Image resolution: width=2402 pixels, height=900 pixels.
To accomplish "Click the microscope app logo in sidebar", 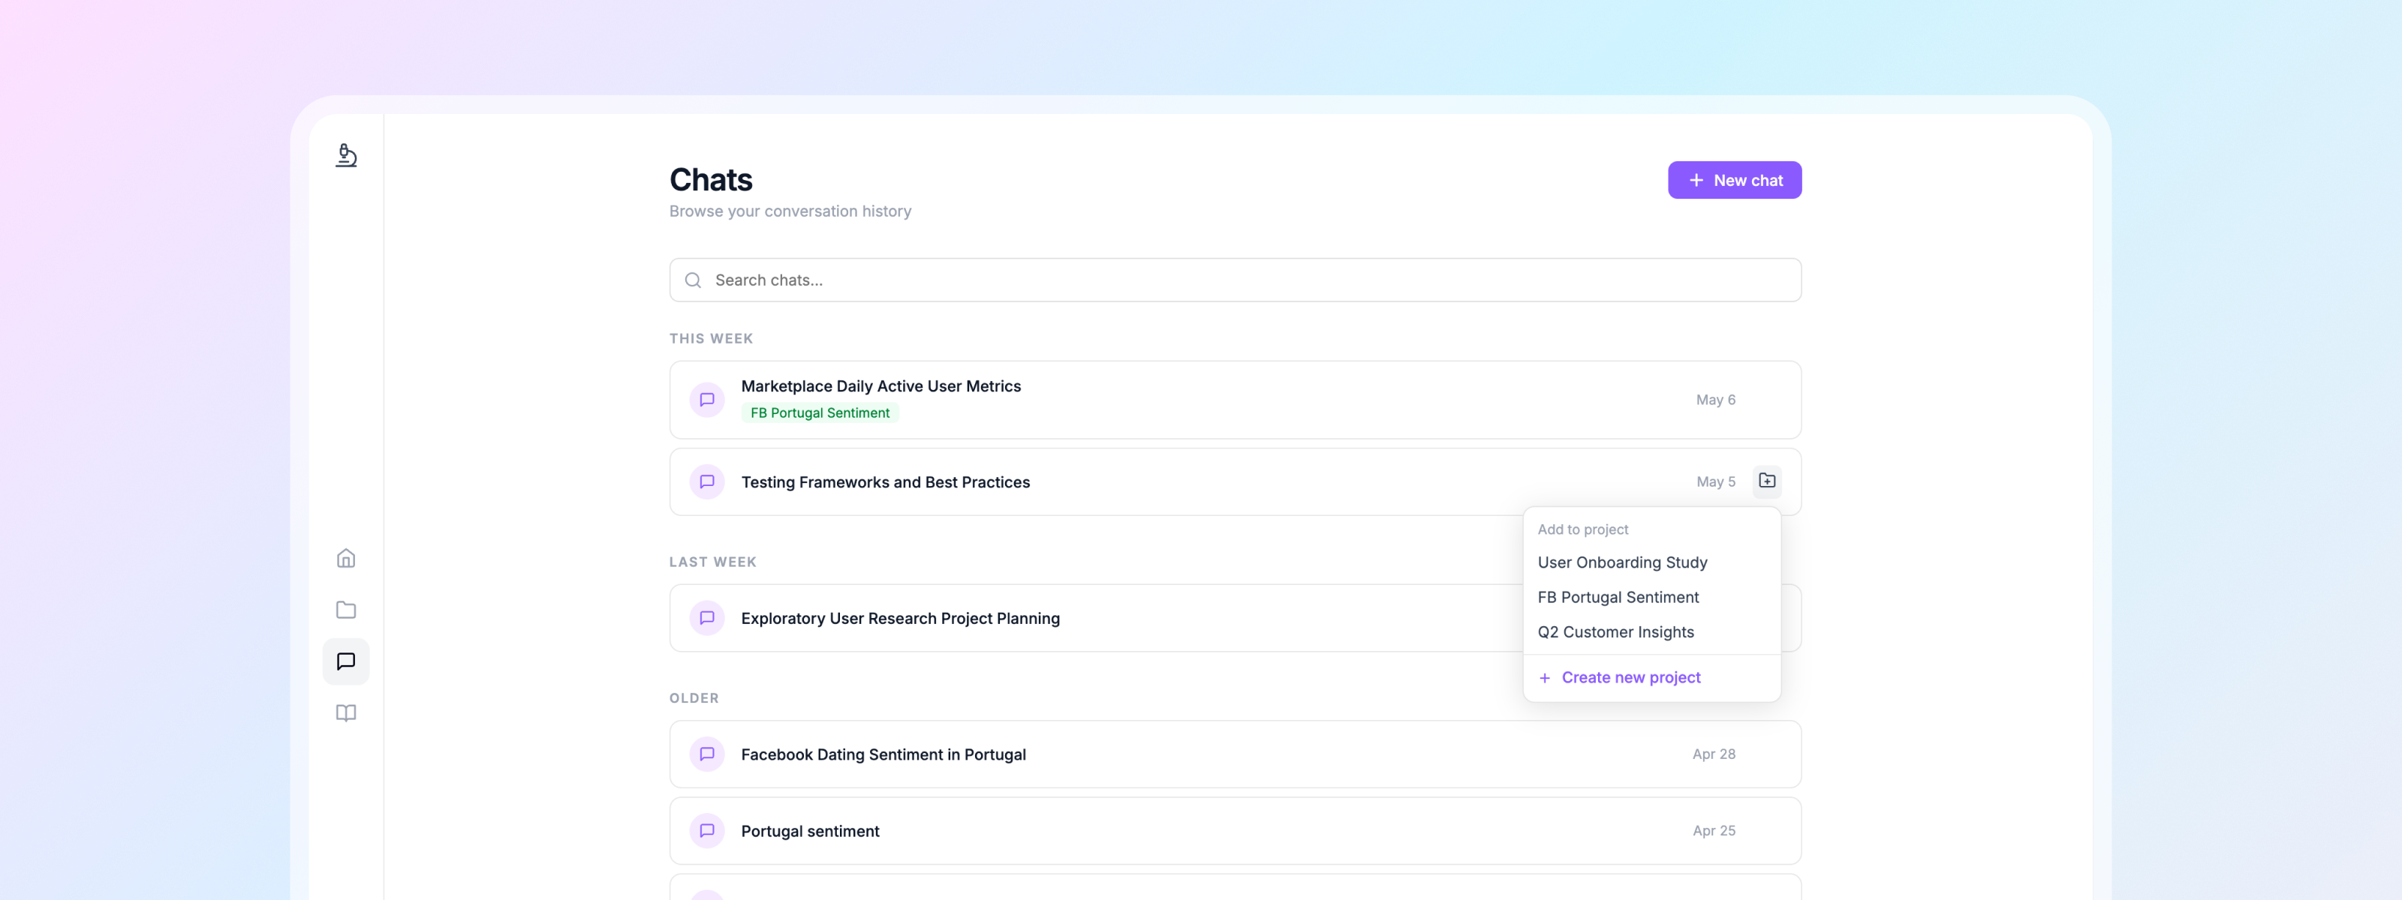I will tap(346, 155).
